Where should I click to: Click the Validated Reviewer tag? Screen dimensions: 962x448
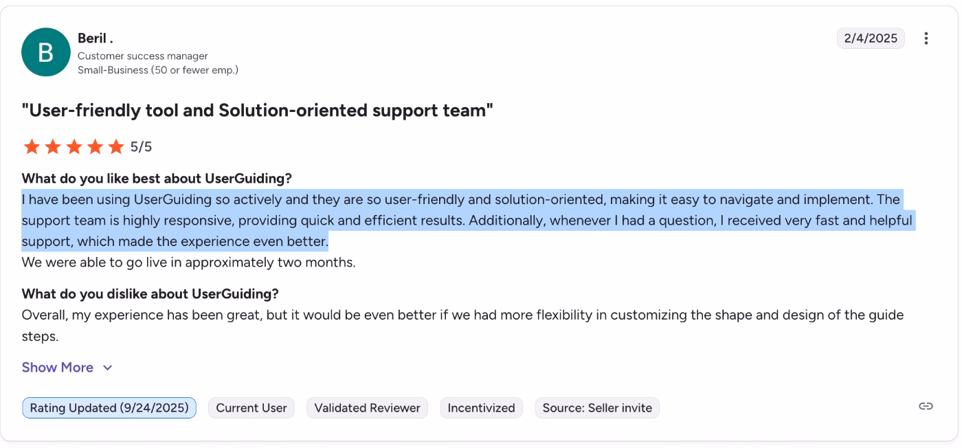point(367,407)
